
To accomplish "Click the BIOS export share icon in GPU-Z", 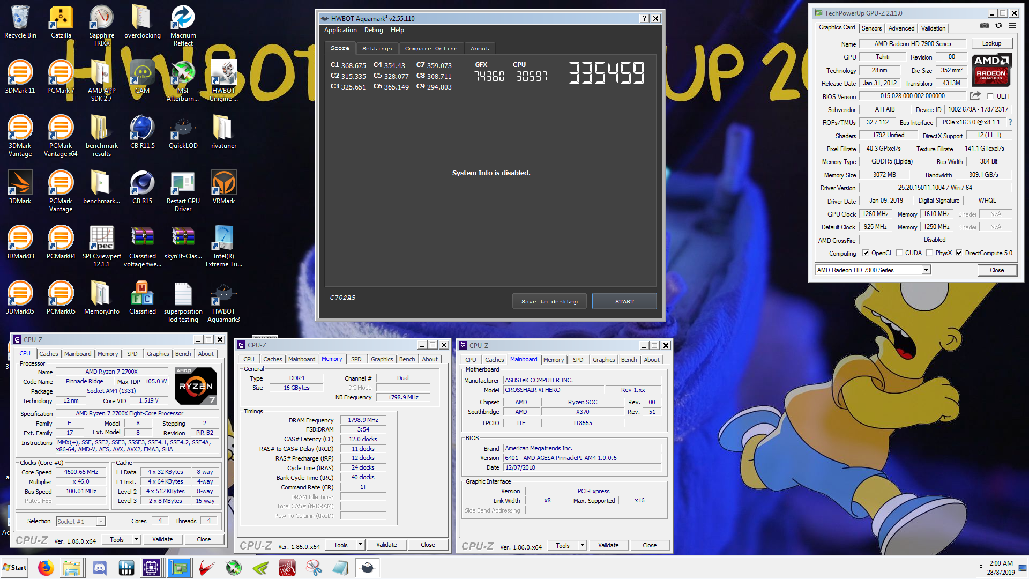I will pyautogui.click(x=975, y=96).
